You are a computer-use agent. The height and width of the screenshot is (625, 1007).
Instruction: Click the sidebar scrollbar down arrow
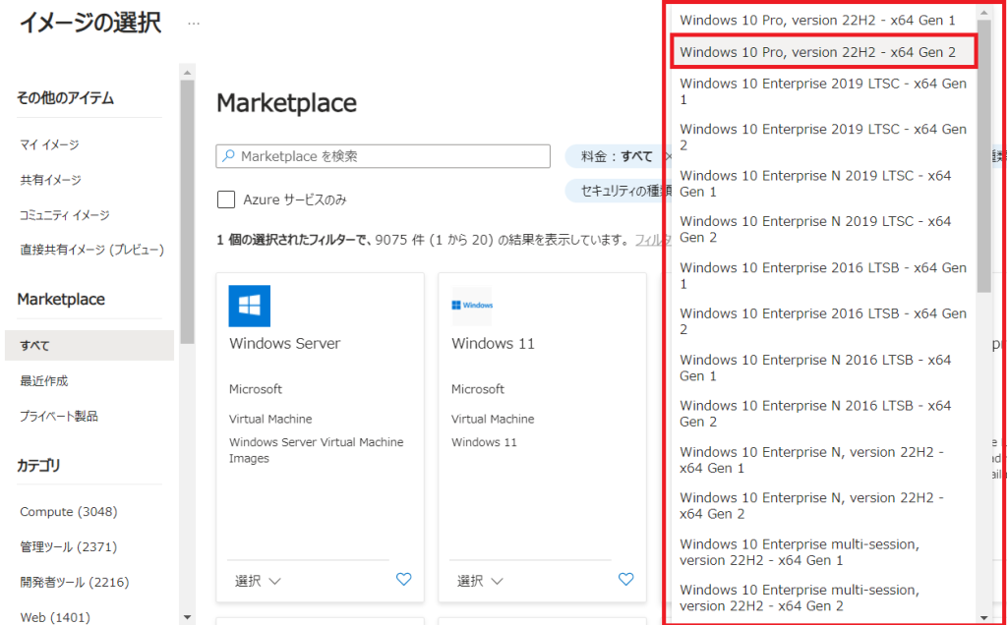click(187, 617)
